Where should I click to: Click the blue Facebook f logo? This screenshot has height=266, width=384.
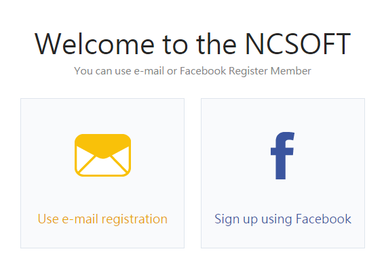tap(282, 156)
